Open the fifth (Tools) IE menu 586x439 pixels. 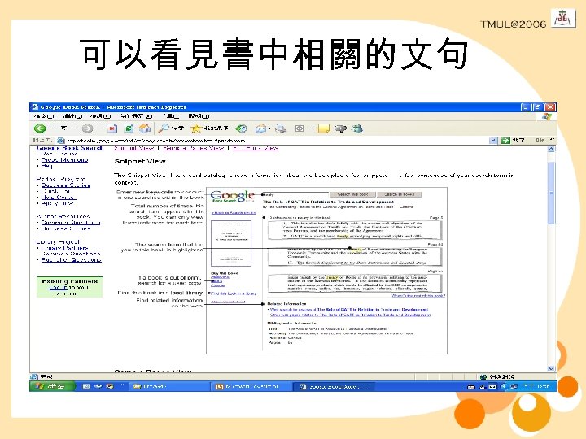coord(172,116)
